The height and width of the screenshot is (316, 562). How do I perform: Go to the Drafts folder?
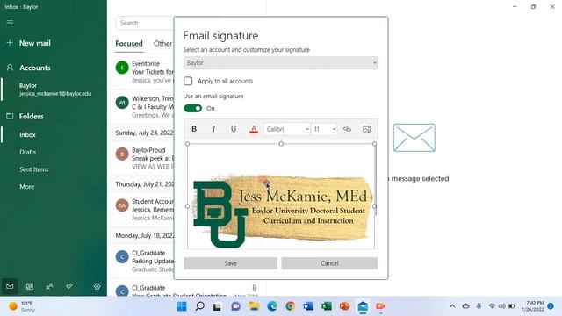(x=27, y=152)
